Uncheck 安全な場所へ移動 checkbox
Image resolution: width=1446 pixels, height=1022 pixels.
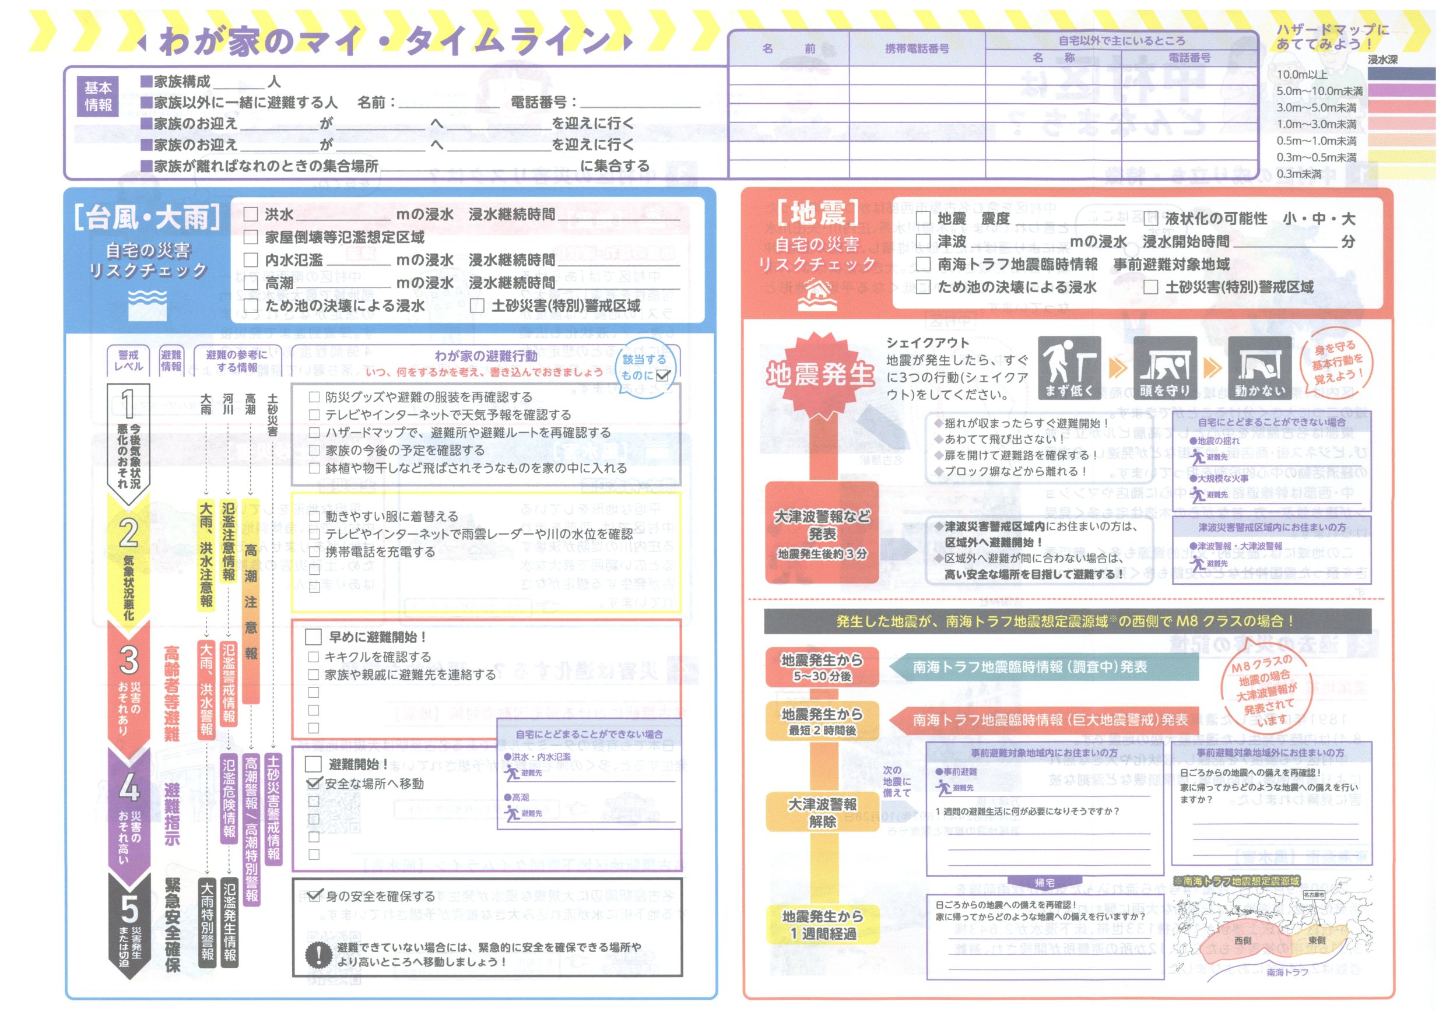click(x=314, y=784)
